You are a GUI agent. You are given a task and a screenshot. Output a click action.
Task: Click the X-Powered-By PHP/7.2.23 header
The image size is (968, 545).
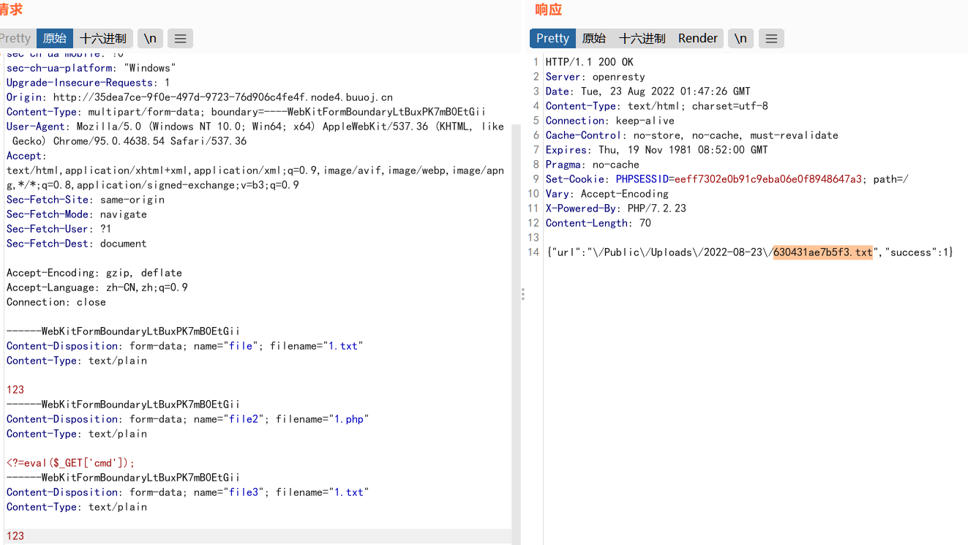(x=616, y=208)
